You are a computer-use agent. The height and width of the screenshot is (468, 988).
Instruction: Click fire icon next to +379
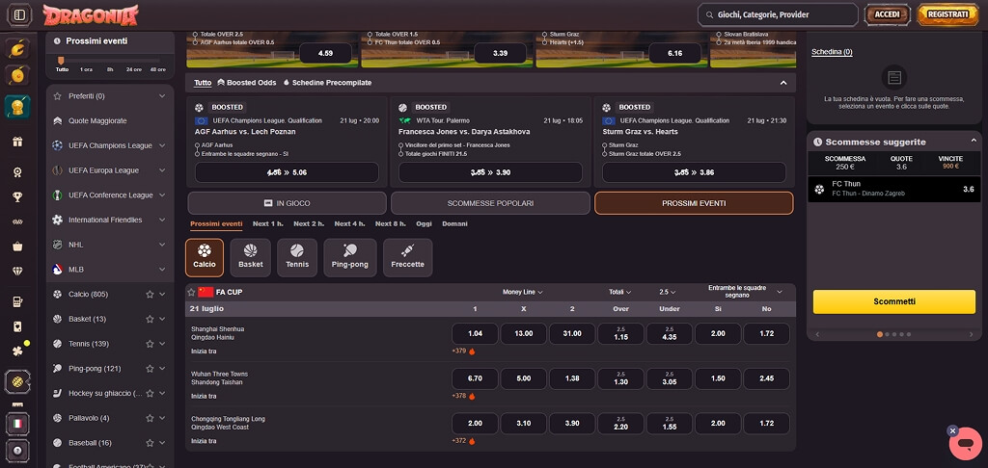(x=472, y=351)
